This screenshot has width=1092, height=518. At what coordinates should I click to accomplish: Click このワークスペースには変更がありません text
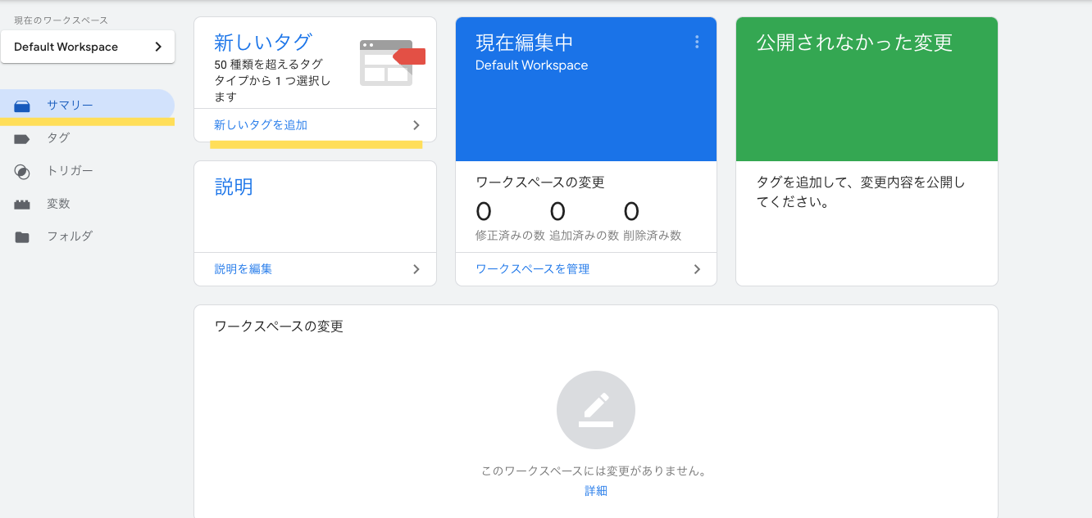coord(595,471)
